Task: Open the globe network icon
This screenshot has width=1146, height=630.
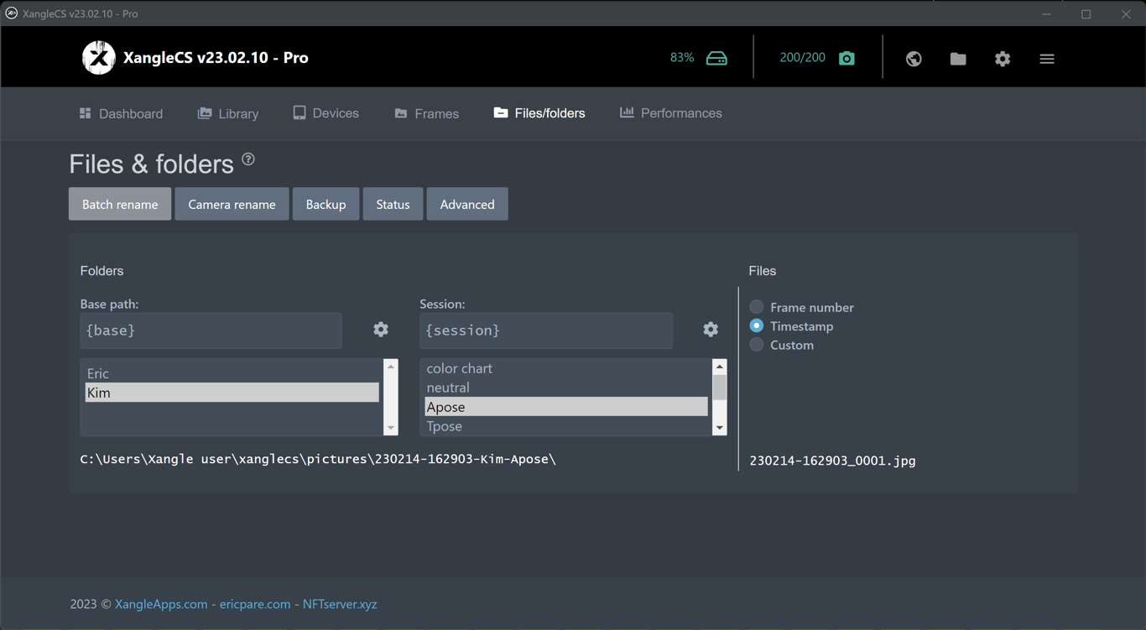Action: pos(914,59)
